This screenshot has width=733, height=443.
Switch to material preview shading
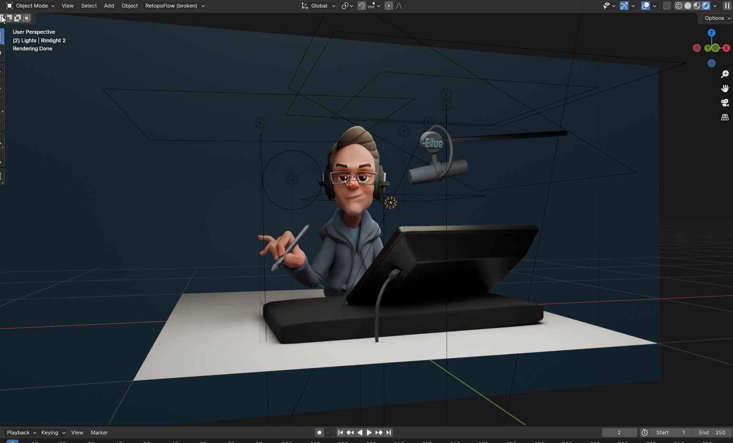(697, 6)
